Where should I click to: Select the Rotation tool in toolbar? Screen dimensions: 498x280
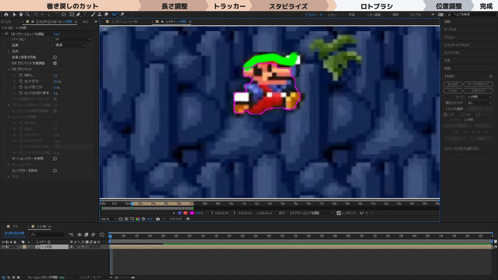coord(57,15)
